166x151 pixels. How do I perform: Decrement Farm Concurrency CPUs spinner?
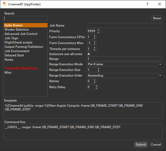click(95, 38)
